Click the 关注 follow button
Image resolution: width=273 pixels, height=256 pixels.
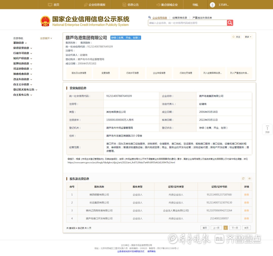236,37
